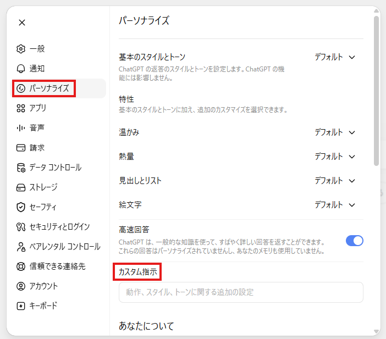Click the gear icon beside 一般
Viewport: 386px width, 339px height.
pos(21,49)
